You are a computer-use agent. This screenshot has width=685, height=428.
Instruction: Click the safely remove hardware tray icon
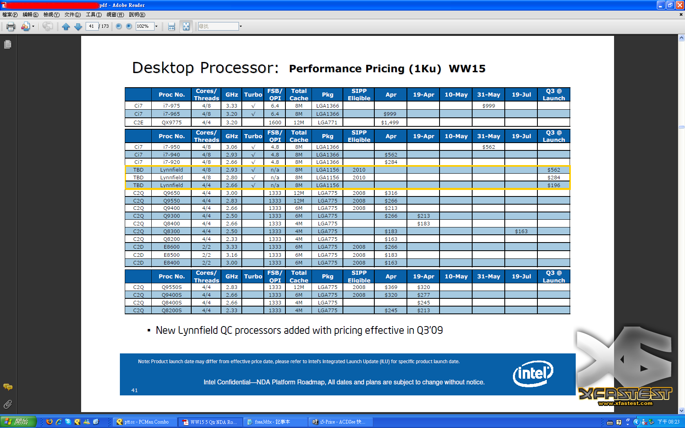652,422
